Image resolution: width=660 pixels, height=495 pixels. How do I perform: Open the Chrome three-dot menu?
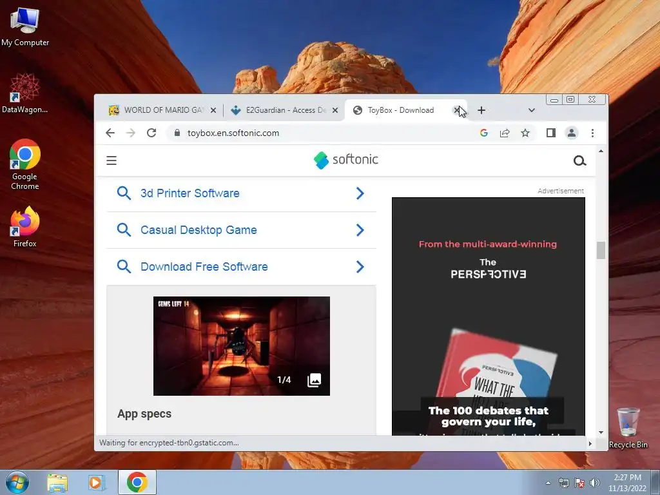tap(593, 133)
